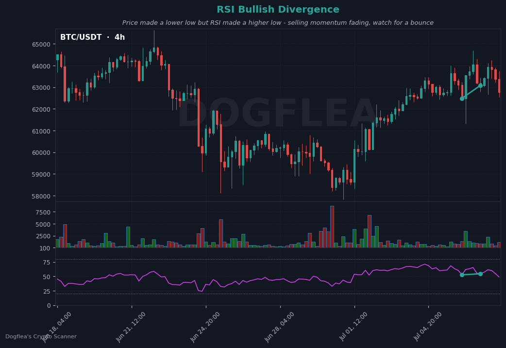Click the 'Jun 28, 04:00' time label
The width and height of the screenshot is (506, 348).
coord(279,327)
